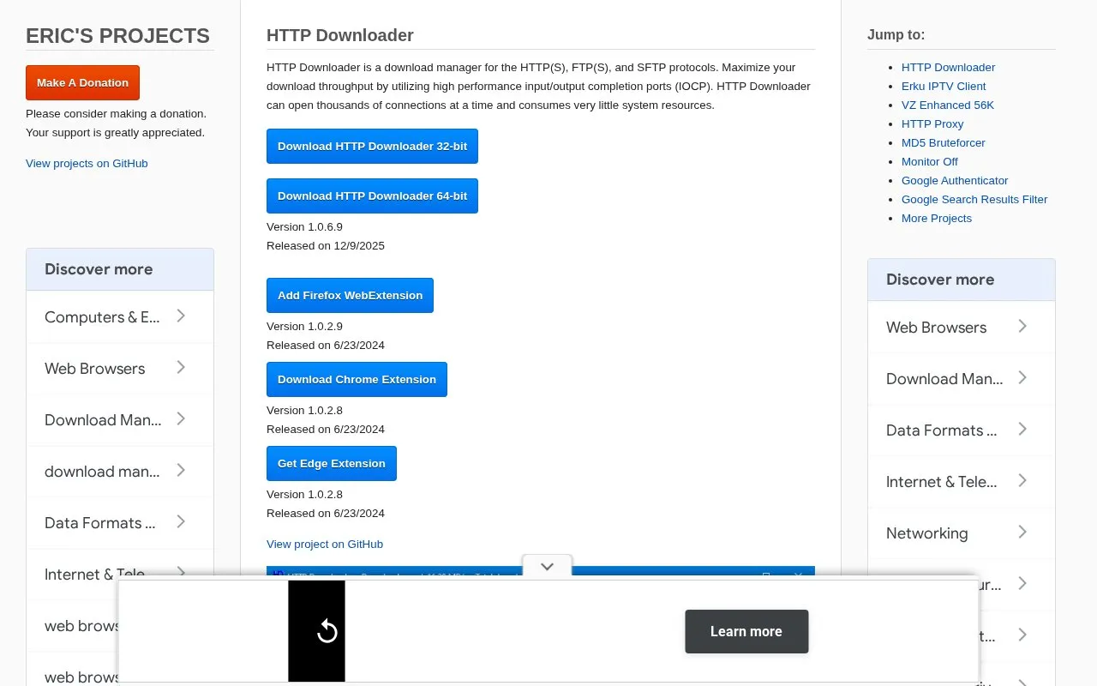The width and height of the screenshot is (1097, 686).
Task: Expand Data Formats under Eric's Projects sidebar
Action: click(181, 522)
